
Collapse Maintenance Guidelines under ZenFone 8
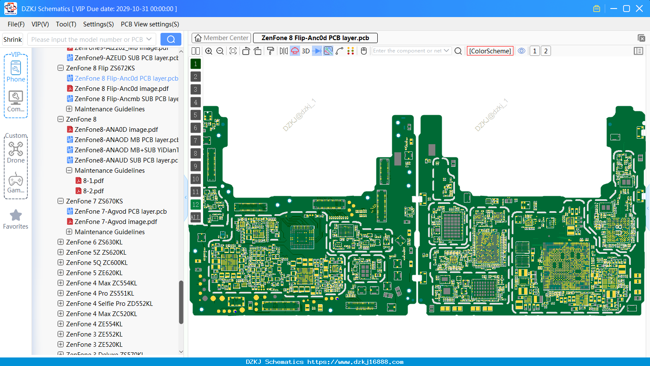coord(69,170)
